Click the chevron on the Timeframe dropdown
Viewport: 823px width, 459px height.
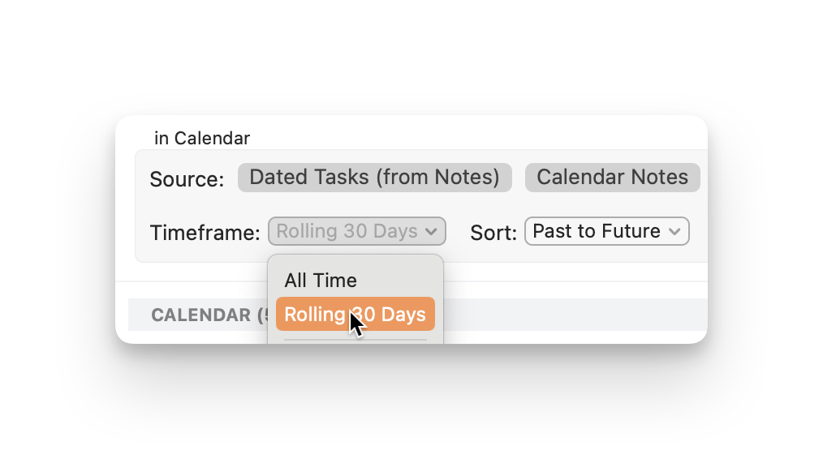pyautogui.click(x=433, y=231)
